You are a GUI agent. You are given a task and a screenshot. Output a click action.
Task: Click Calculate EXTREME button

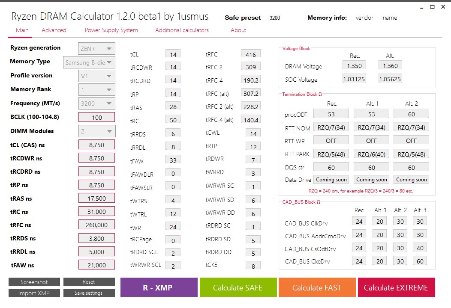coord(397,287)
